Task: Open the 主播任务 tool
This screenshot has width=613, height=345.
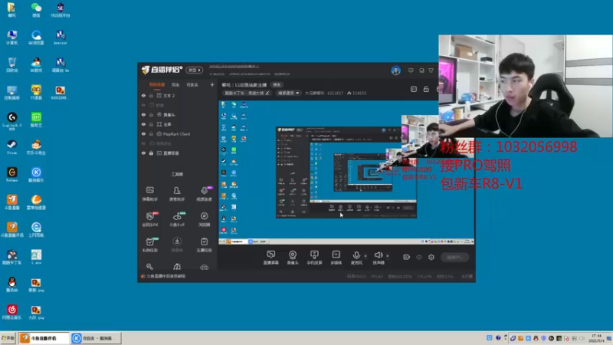Action: 204,245
